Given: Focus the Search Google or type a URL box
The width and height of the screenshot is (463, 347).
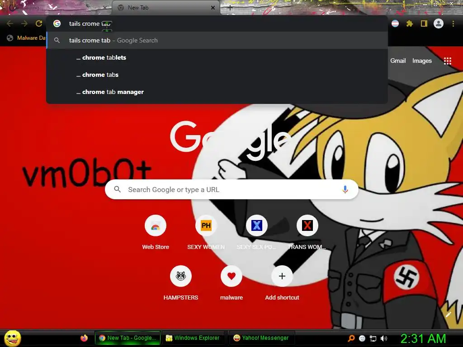Looking at the screenshot, I should click(x=231, y=189).
